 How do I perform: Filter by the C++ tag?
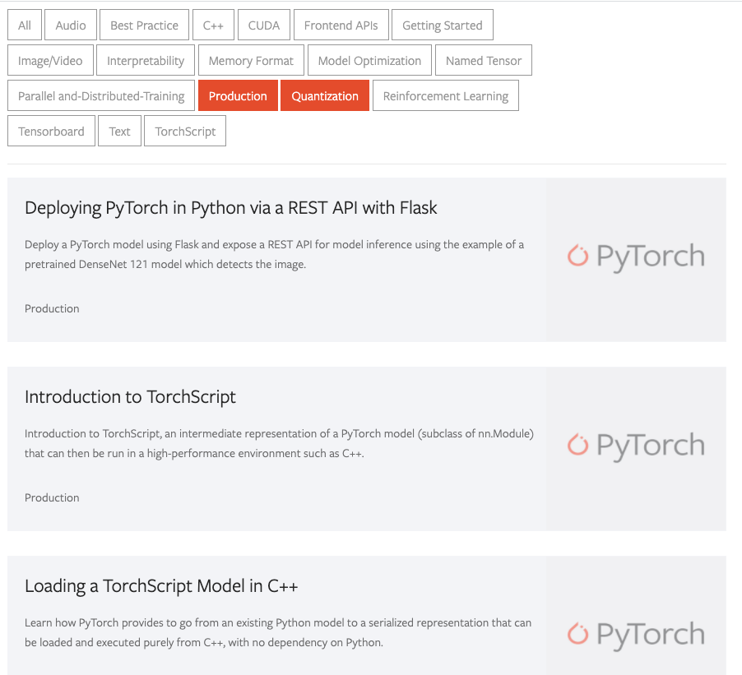click(x=213, y=25)
